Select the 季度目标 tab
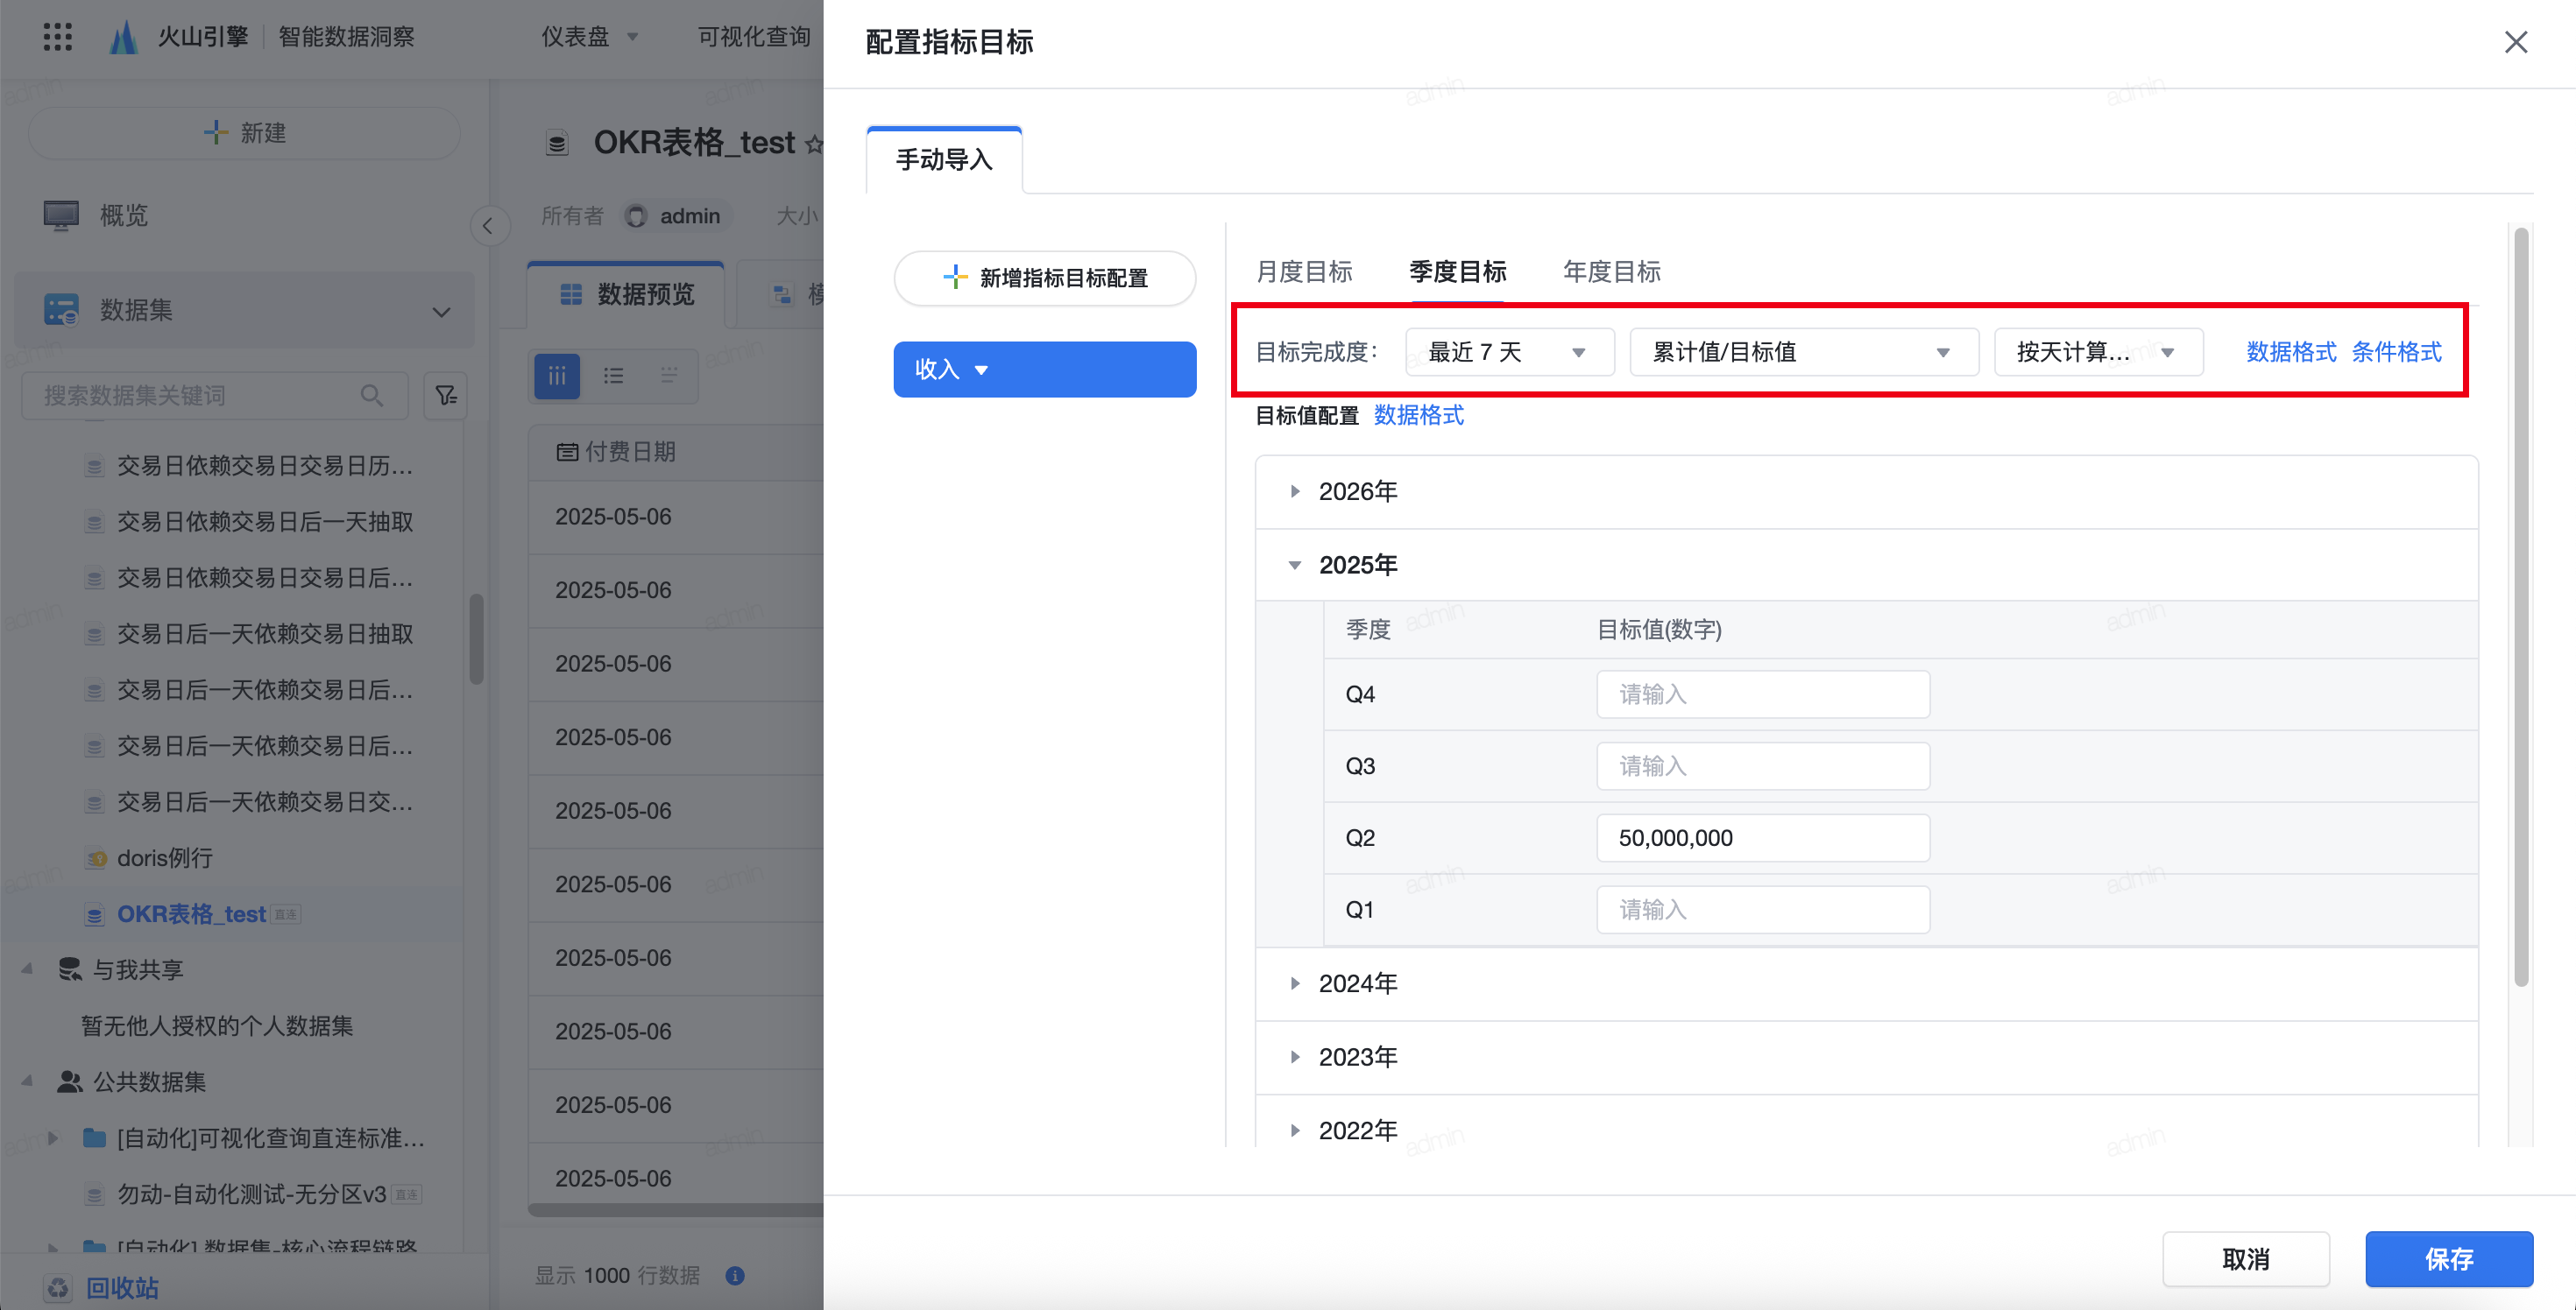 [1457, 271]
